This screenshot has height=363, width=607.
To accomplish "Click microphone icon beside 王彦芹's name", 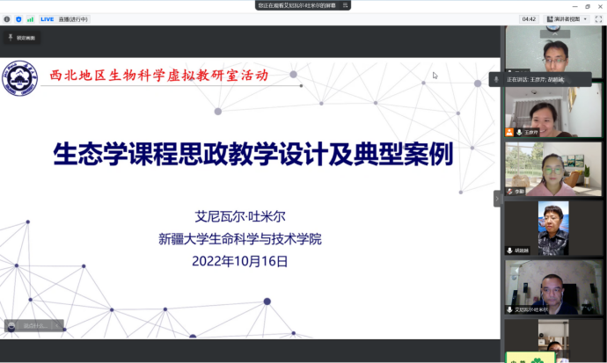I will tap(519, 133).
